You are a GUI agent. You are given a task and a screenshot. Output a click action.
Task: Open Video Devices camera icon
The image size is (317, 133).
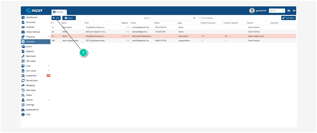coord(23,32)
